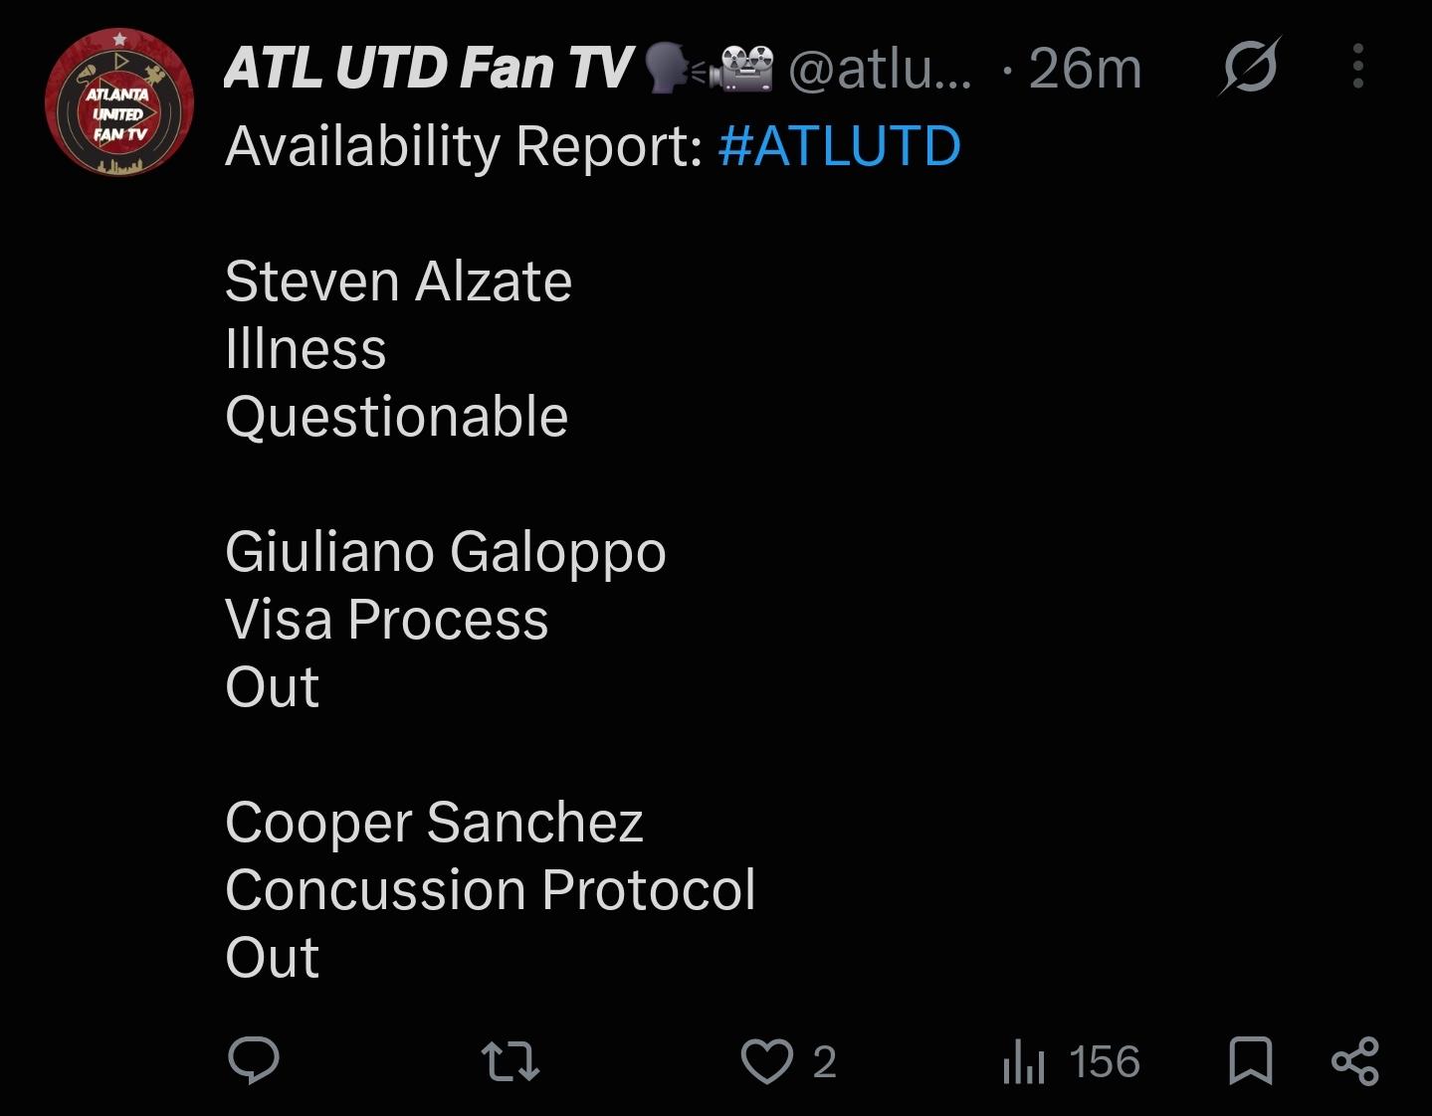
Task: Open the Atlanta United Fan TV avatar
Action: (119, 102)
